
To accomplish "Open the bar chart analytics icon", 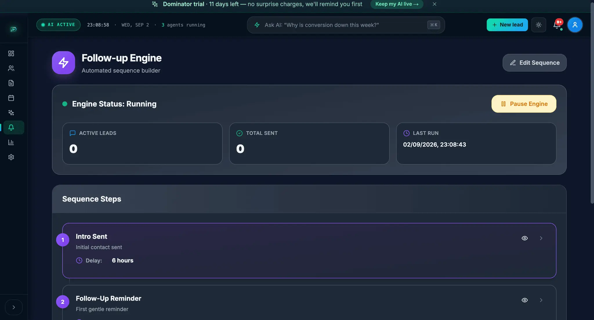I will pos(11,142).
